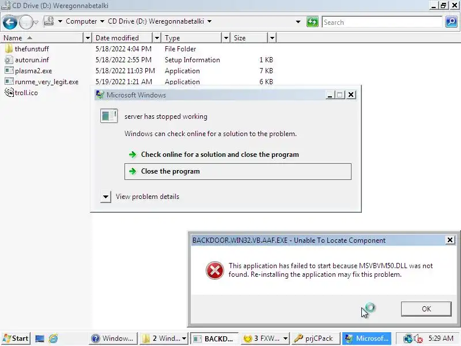
Task: Select the plasma2.exe file icon
Action: point(9,70)
